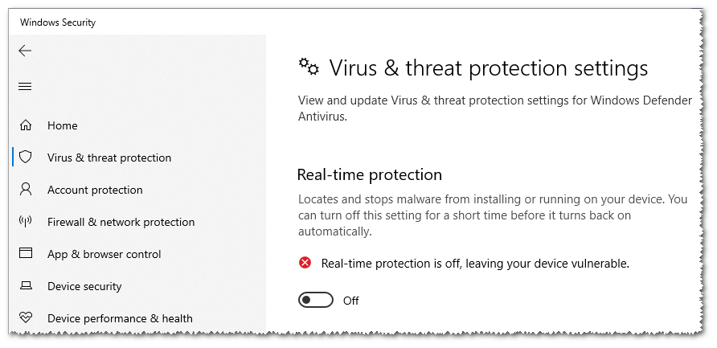Turn on Real-time protection toggle
The image size is (717, 348).
pyautogui.click(x=315, y=301)
